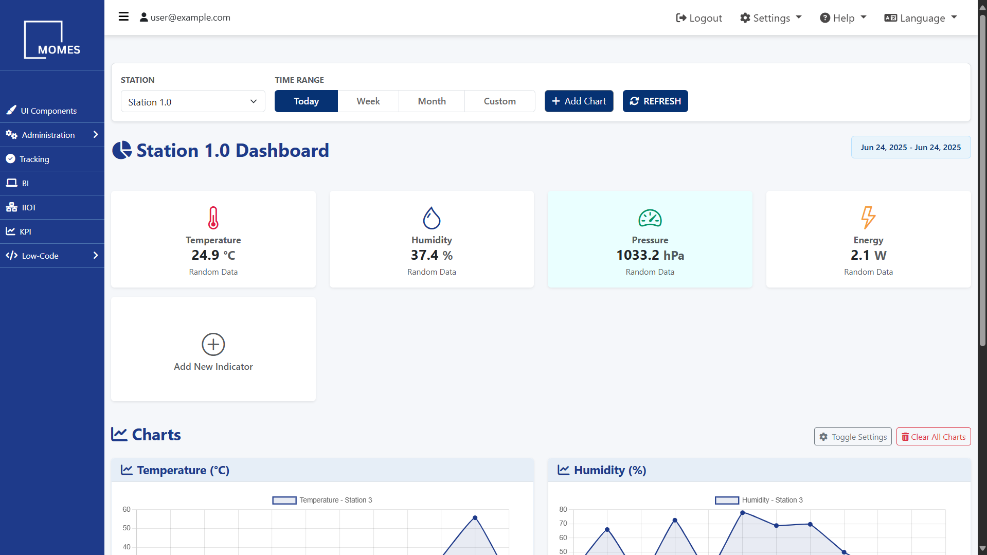Select the Week time range tab
The image size is (987, 555).
coord(368,101)
